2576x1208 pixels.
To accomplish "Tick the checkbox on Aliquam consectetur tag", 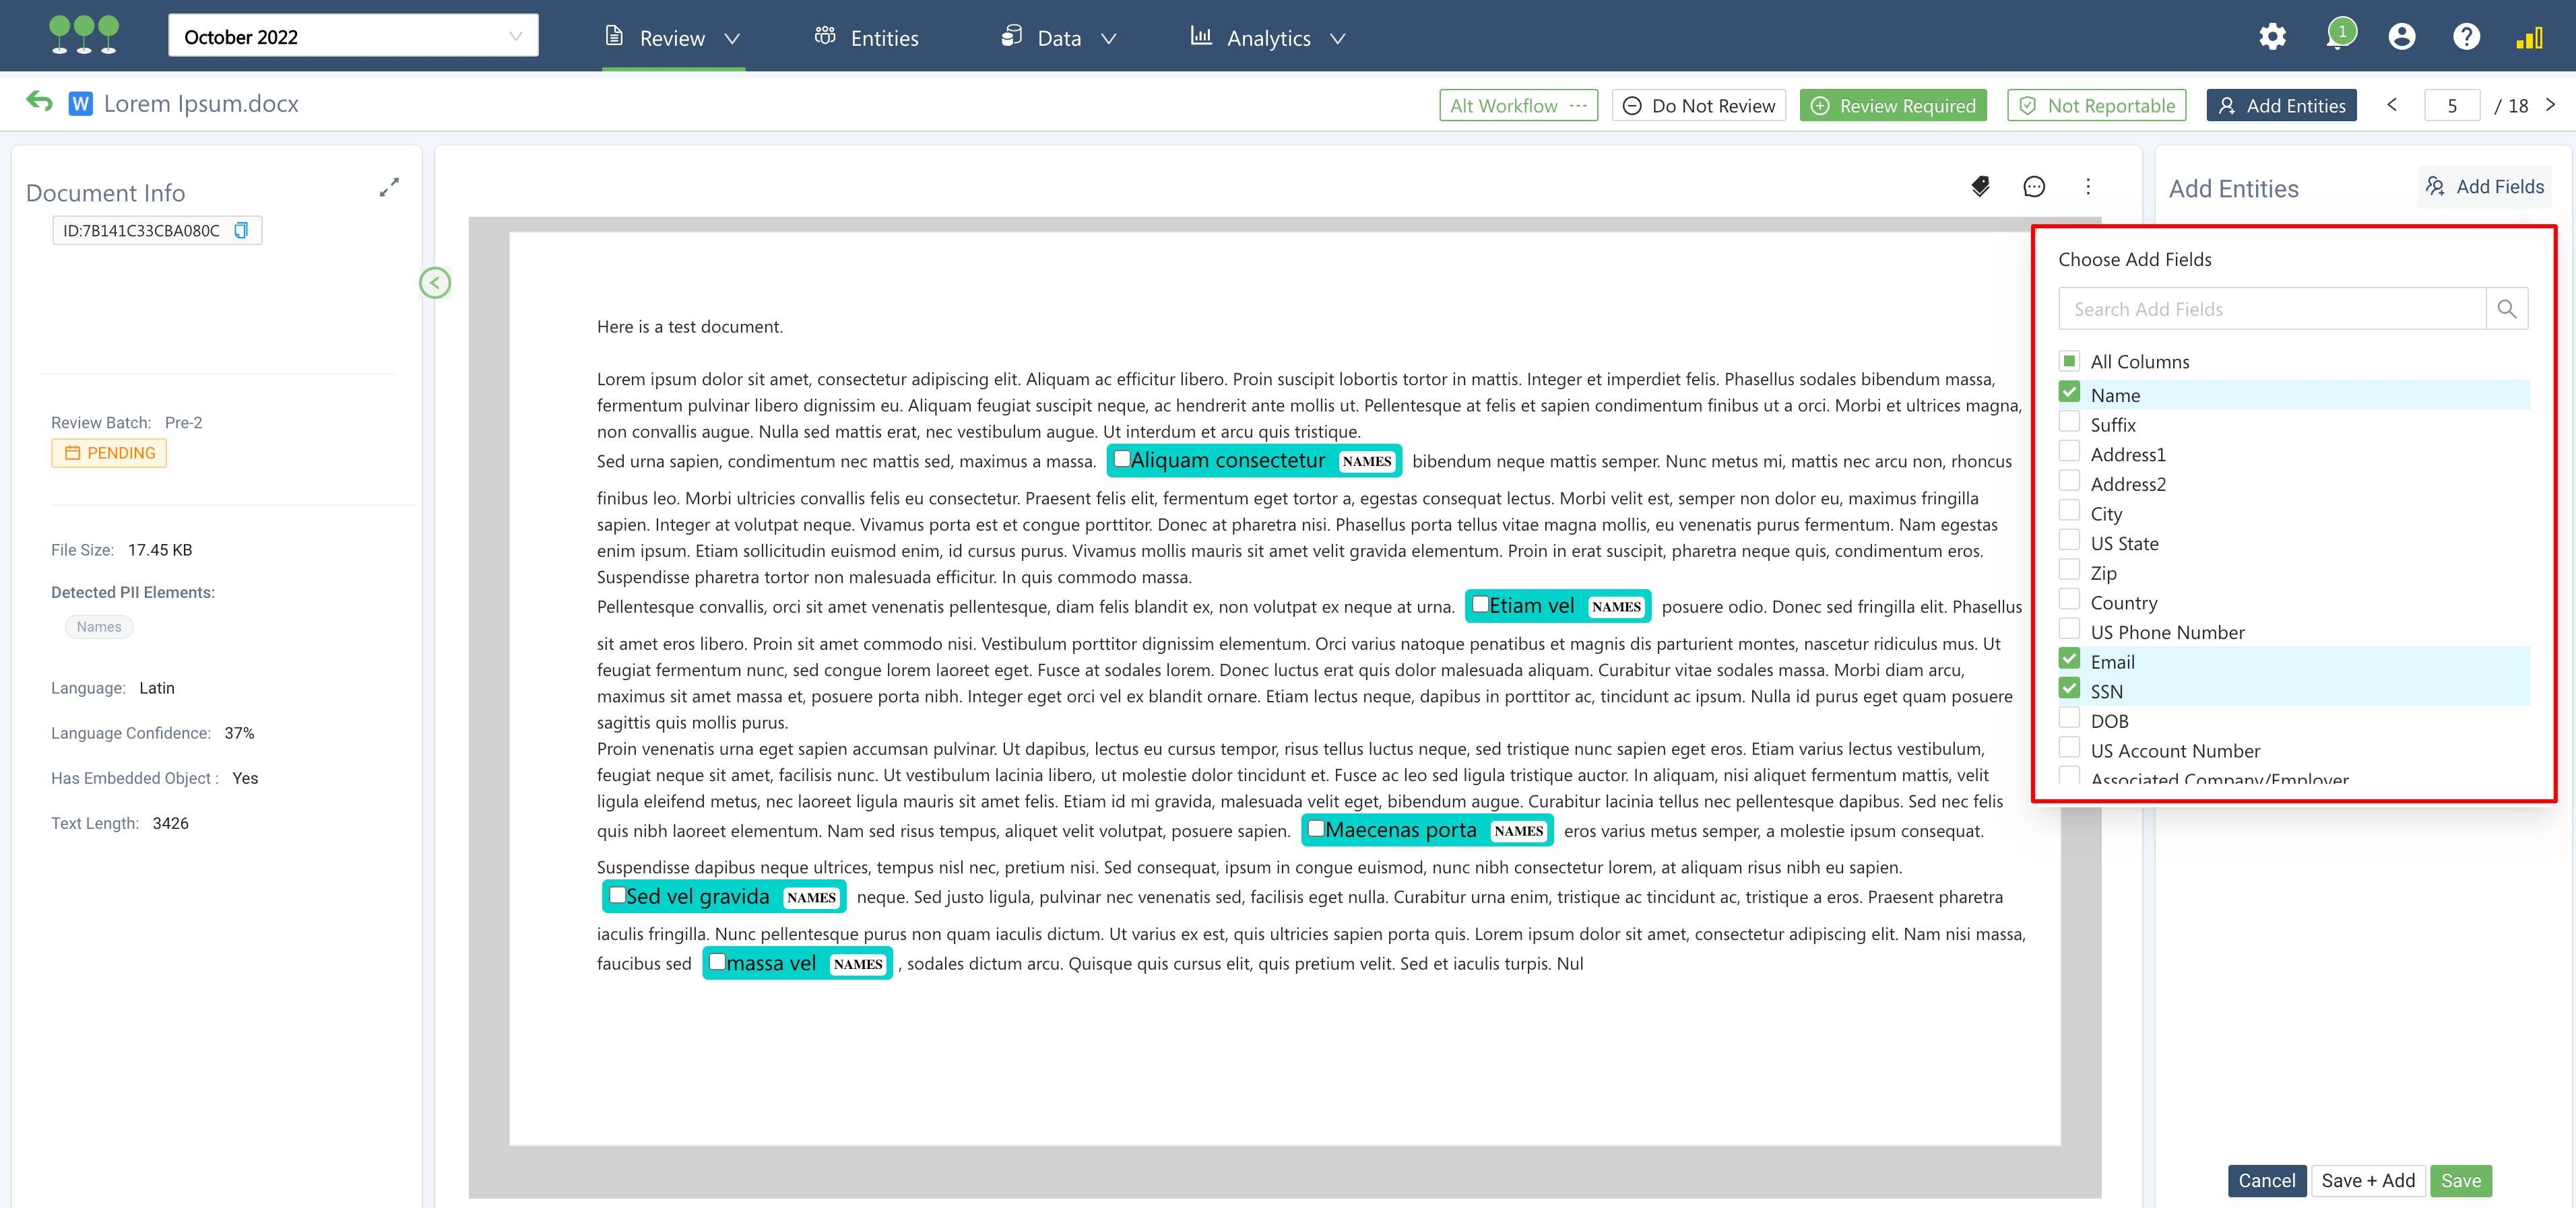I will 1122,459.
